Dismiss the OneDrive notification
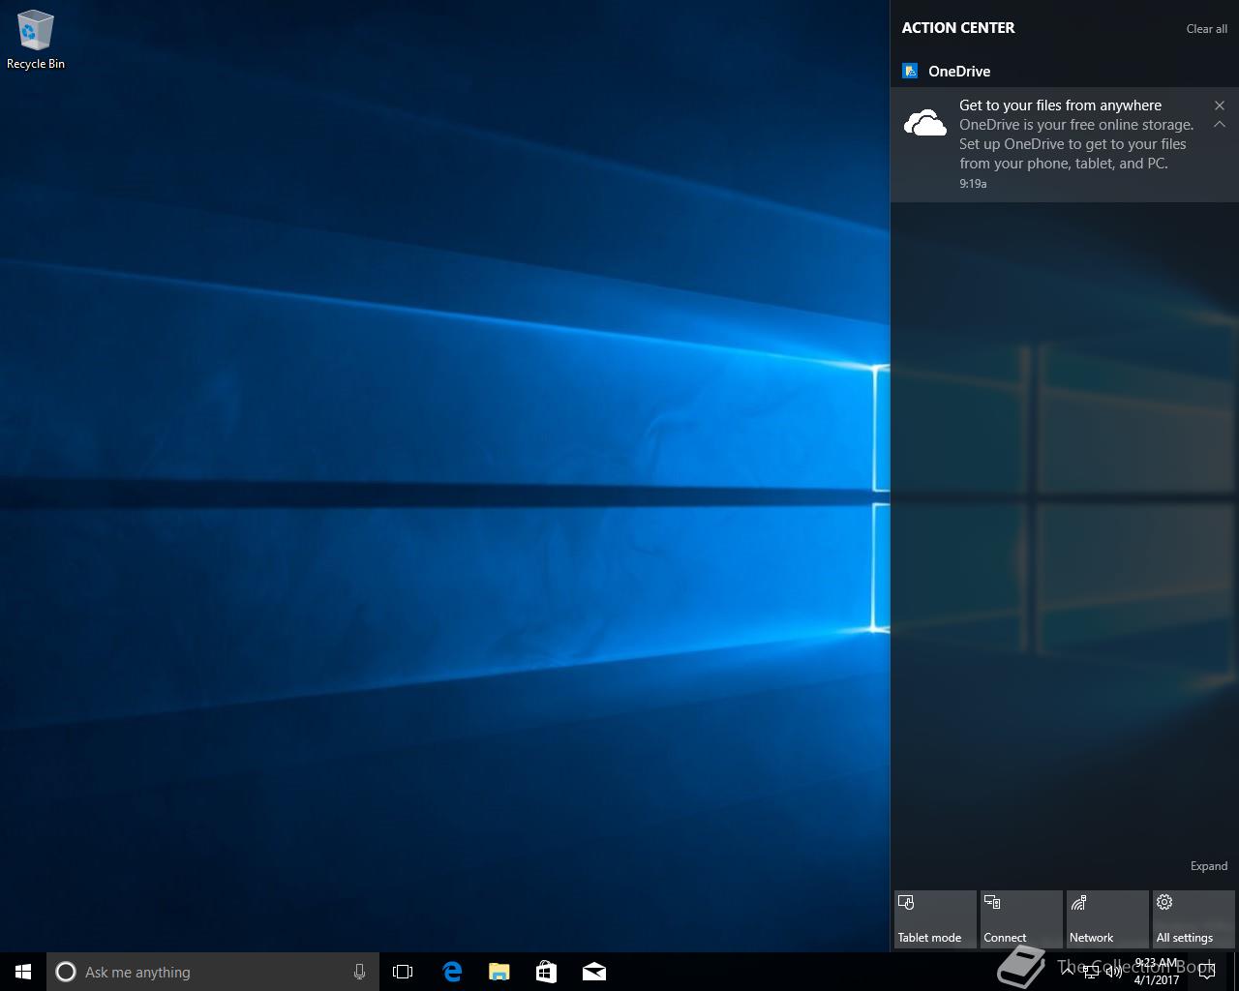The height and width of the screenshot is (991, 1239). 1220,105
